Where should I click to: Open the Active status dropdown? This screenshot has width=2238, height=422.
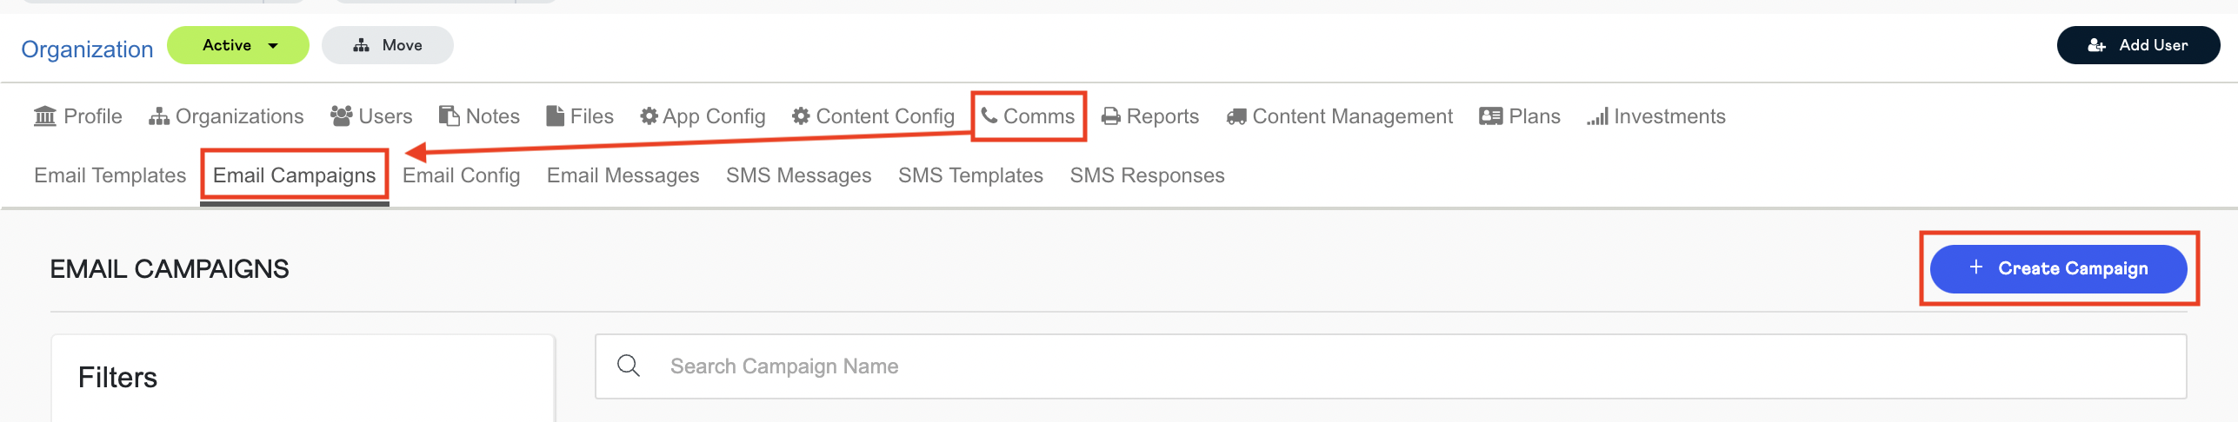[237, 45]
